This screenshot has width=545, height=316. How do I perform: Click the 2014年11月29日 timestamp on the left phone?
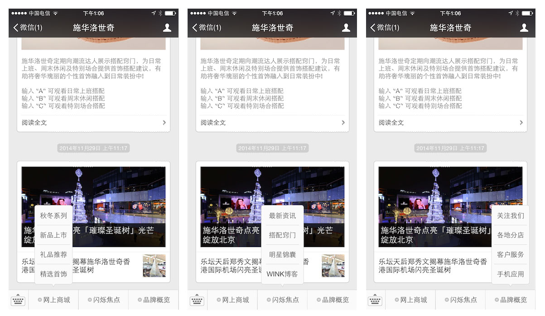(x=94, y=148)
